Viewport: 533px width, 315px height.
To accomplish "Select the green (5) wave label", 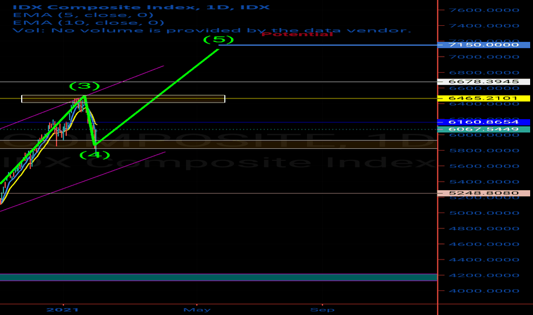I will point(218,40).
